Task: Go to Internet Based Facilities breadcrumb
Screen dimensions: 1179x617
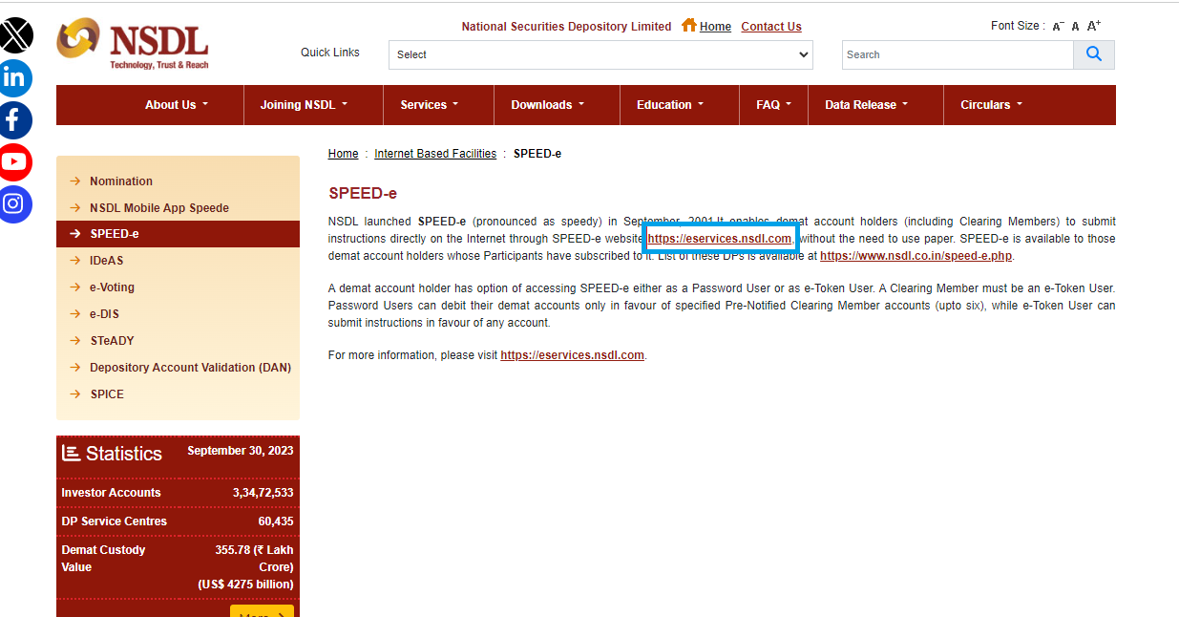Action: point(435,154)
